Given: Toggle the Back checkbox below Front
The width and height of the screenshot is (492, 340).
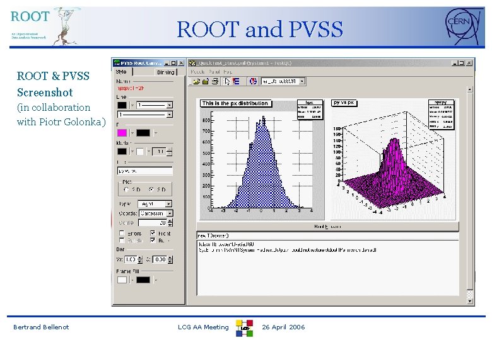Looking at the screenshot, I should (153, 241).
